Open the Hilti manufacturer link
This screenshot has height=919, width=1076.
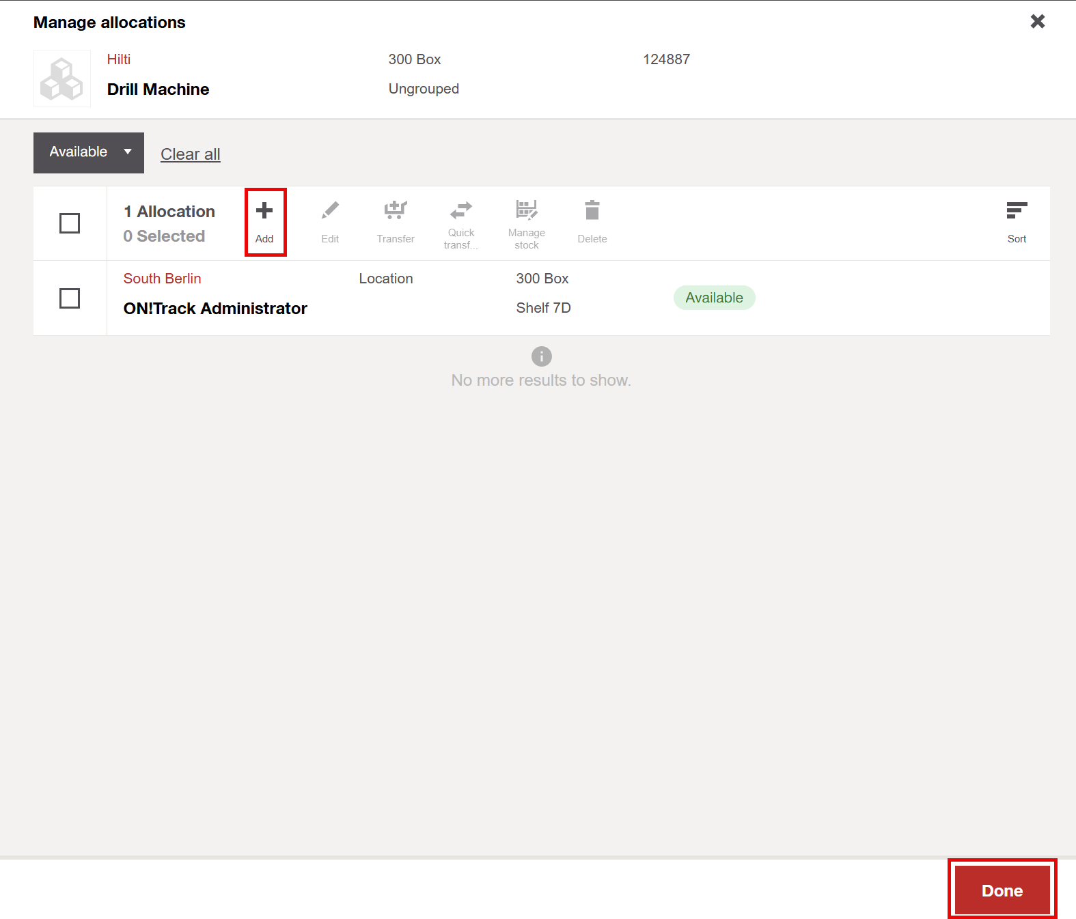click(x=119, y=59)
